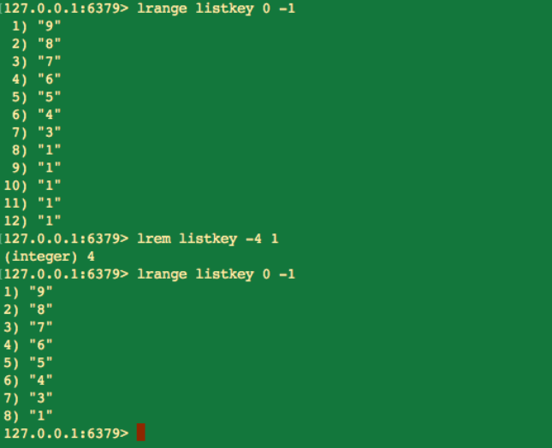The height and width of the screenshot is (448, 552).
Task: Click the red terminal cursor block
Action: click(x=141, y=432)
